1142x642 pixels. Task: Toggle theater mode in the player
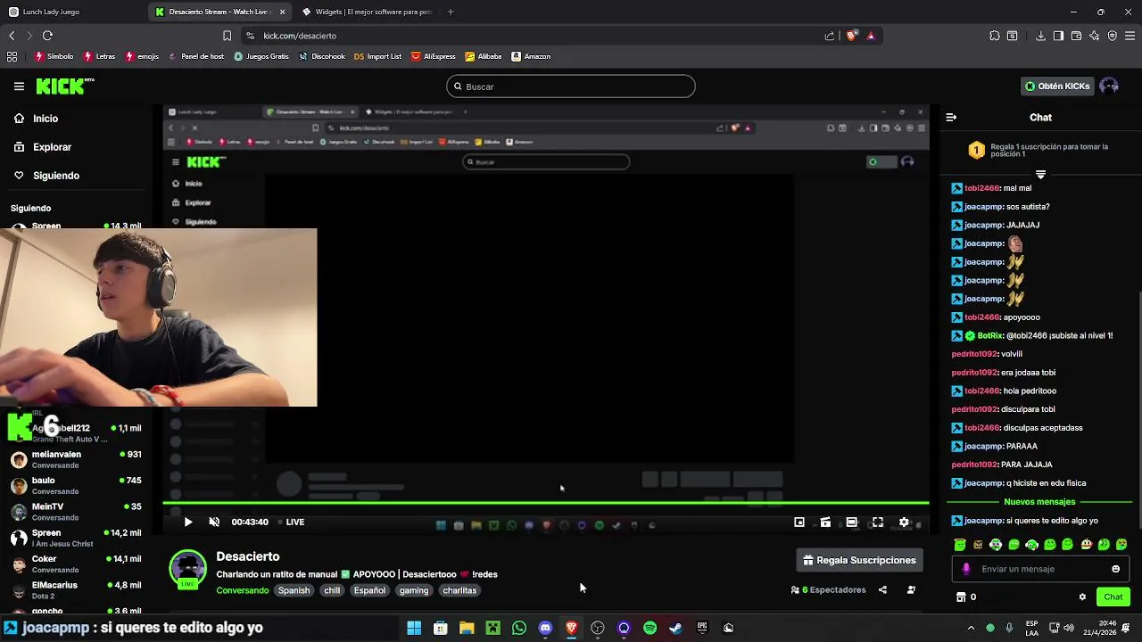point(852,523)
